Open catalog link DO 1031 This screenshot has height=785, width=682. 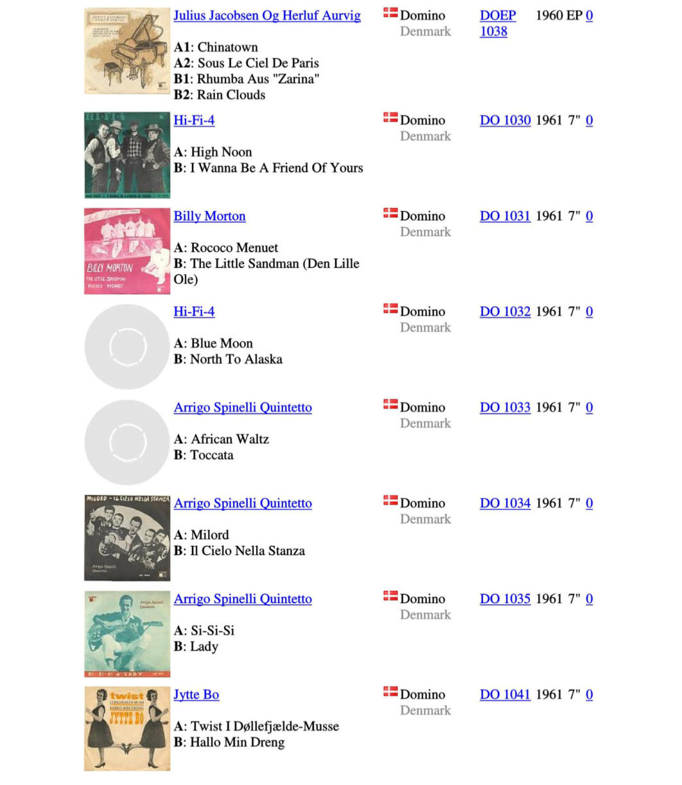tap(505, 216)
